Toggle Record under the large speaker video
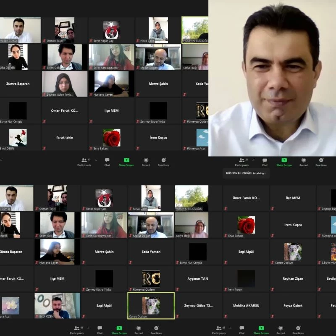Viewport: 336px width, 336px height. [303, 162]
